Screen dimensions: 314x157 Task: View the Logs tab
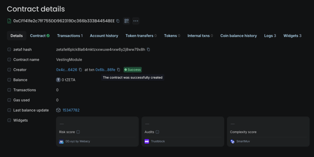pos(270,36)
